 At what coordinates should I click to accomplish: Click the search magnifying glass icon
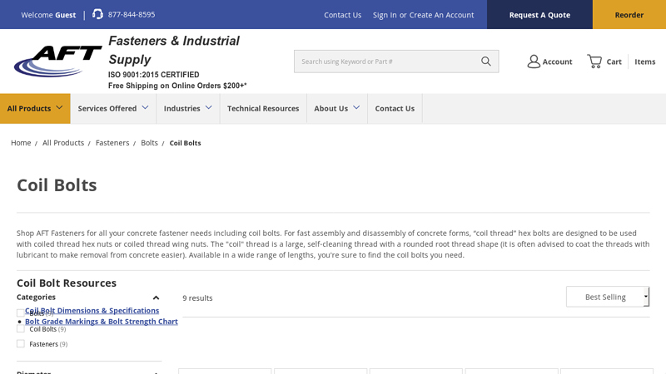click(x=486, y=62)
